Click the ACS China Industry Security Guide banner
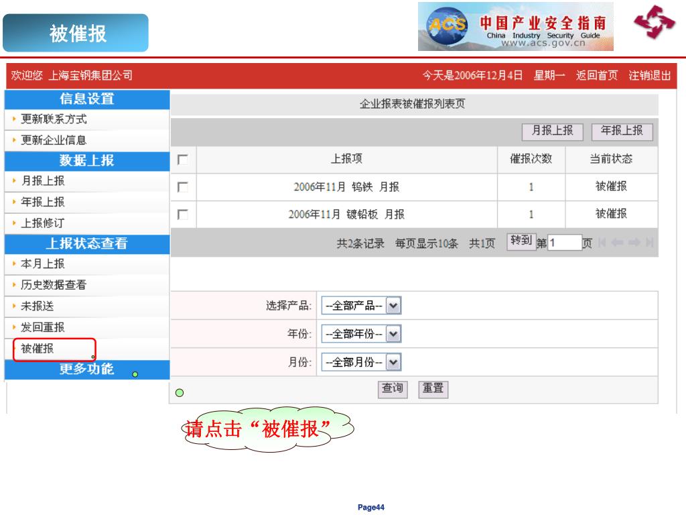This screenshot has width=686, height=515. coord(515,27)
